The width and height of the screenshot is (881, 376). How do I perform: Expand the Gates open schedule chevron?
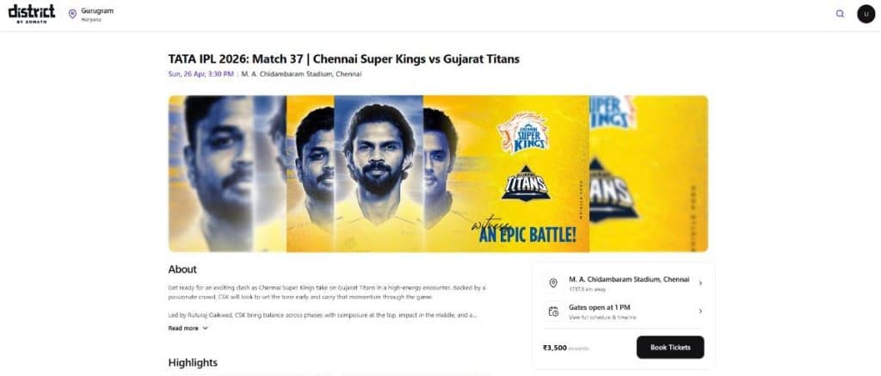tap(700, 311)
